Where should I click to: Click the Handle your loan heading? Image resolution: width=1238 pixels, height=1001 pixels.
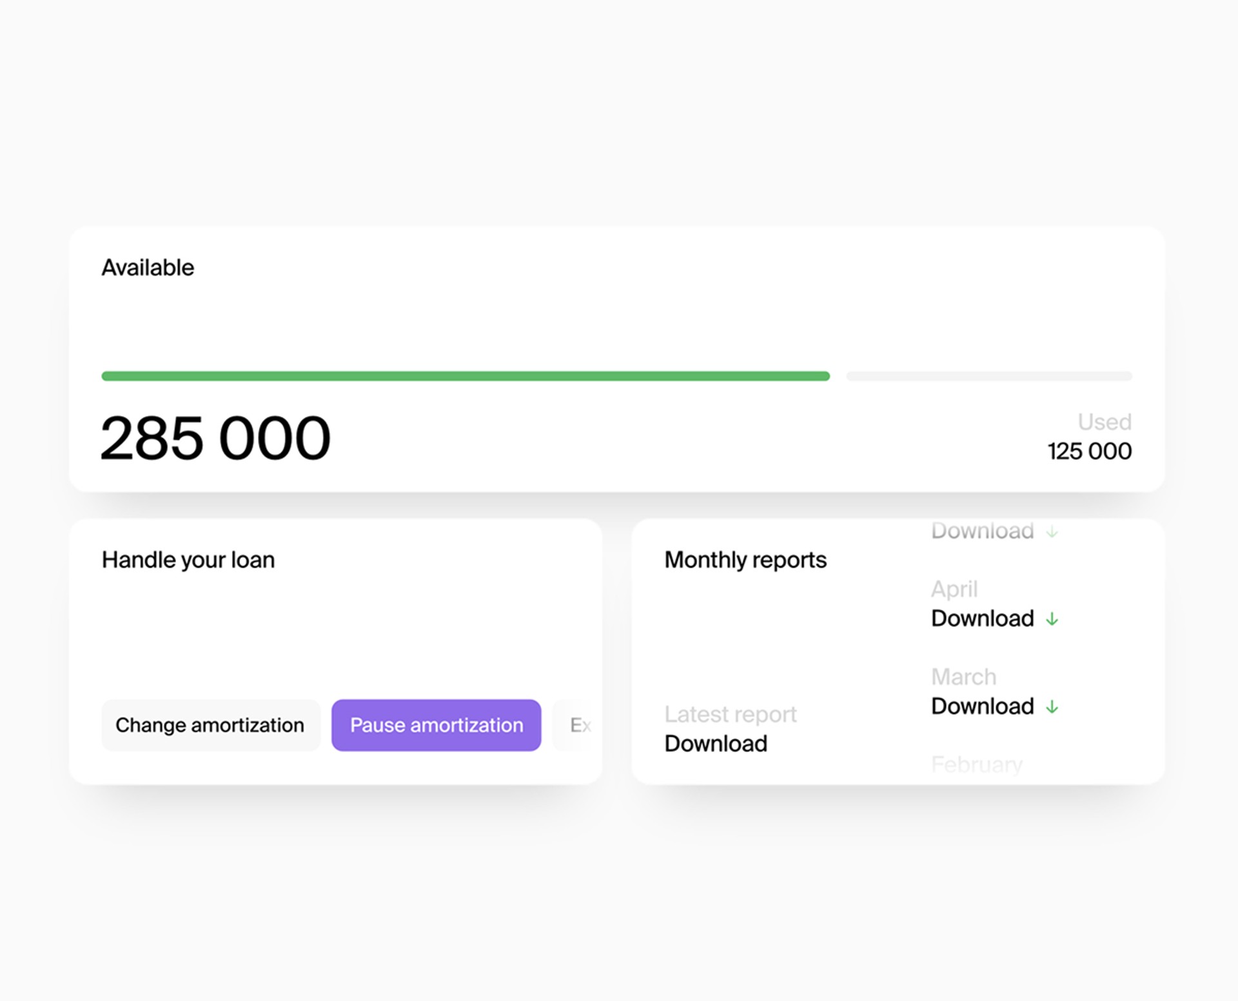(188, 560)
